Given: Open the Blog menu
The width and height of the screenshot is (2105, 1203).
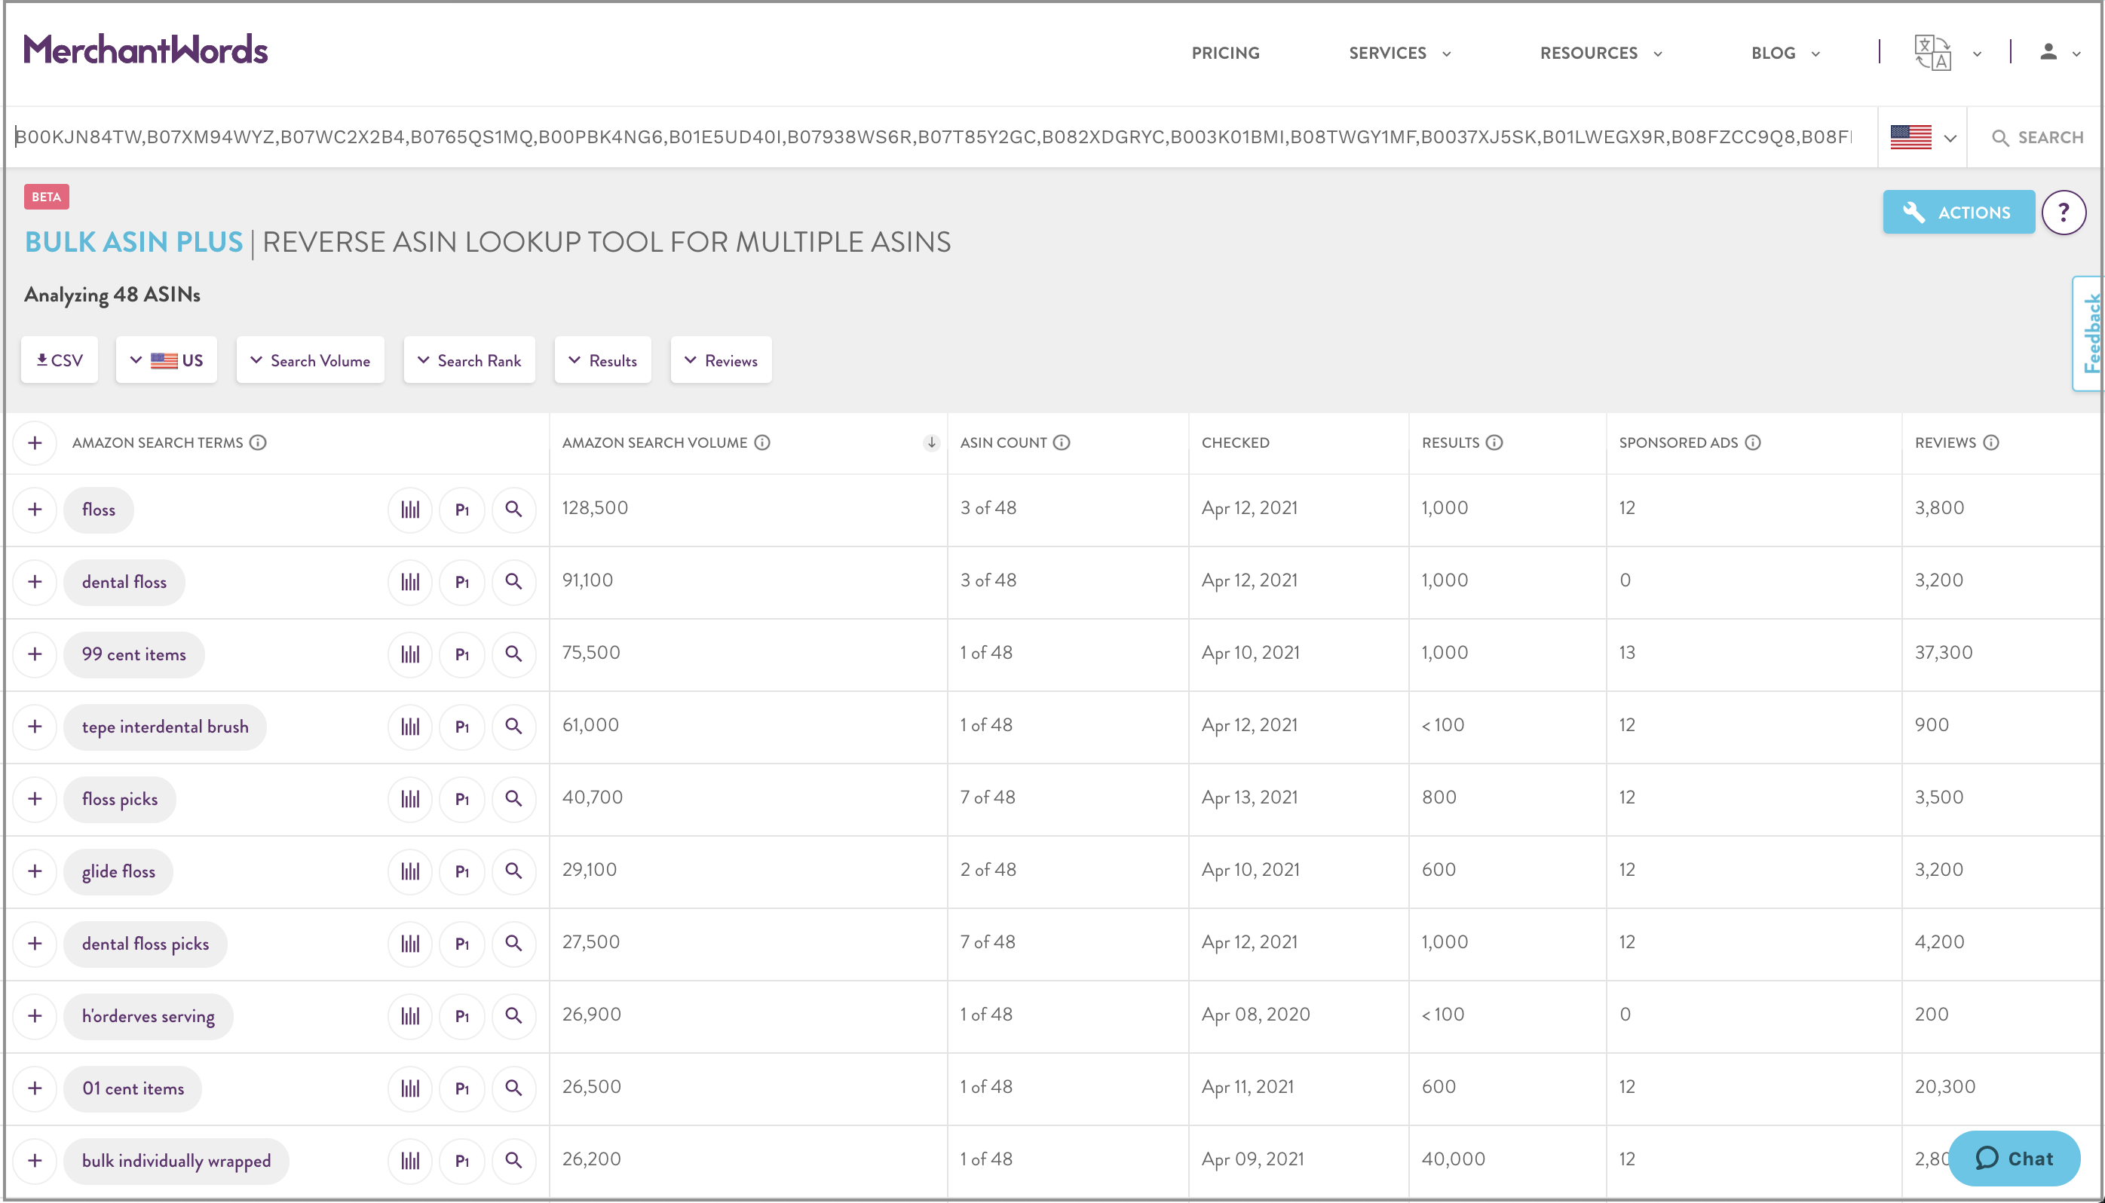Looking at the screenshot, I should (x=1785, y=53).
